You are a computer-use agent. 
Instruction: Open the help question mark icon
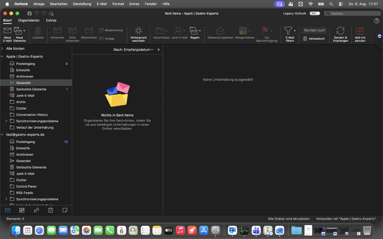377,21
